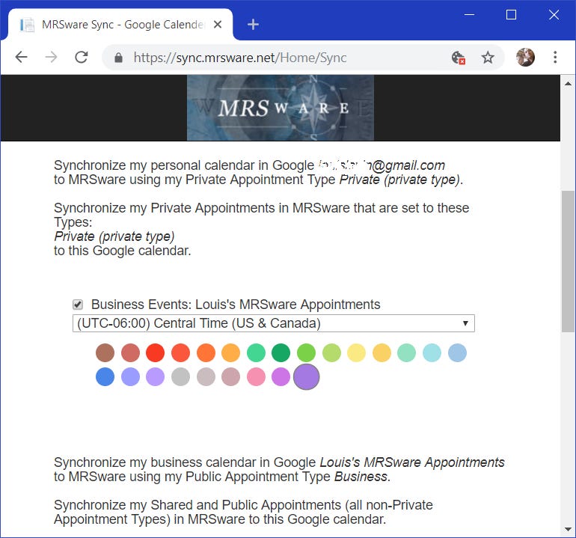The image size is (576, 538).
Task: Open a new tab with the plus button
Action: [253, 25]
